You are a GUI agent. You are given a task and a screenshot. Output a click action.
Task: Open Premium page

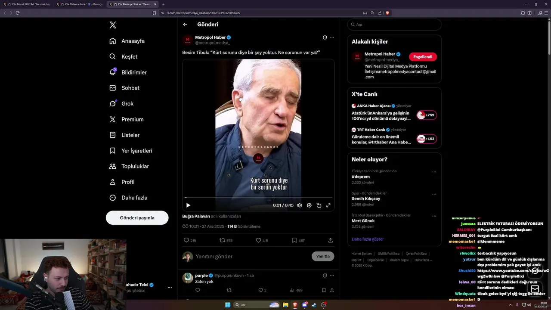(126, 119)
